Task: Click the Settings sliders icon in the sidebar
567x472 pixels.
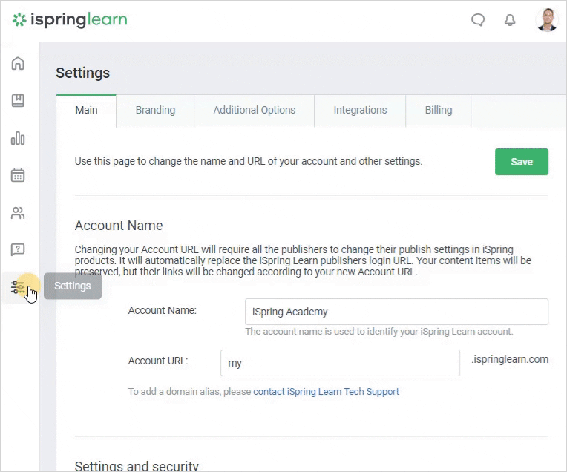Action: click(x=18, y=287)
